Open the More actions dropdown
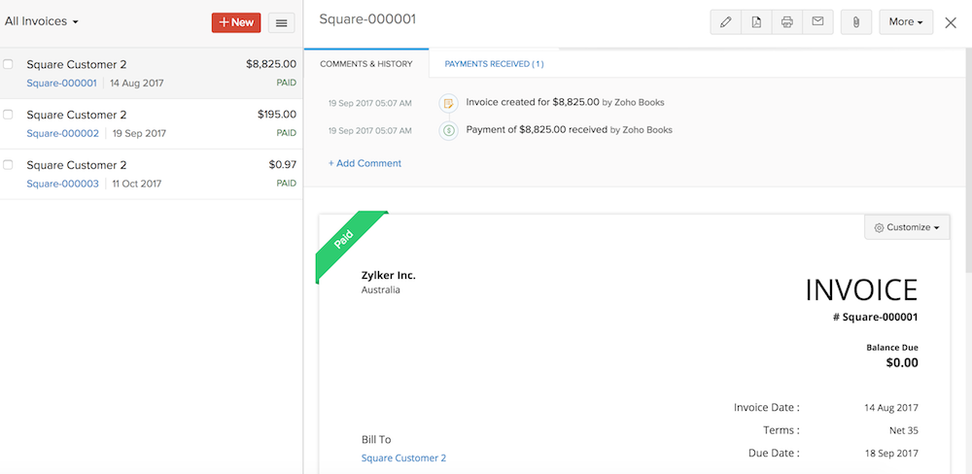This screenshot has width=972, height=474. (x=905, y=22)
